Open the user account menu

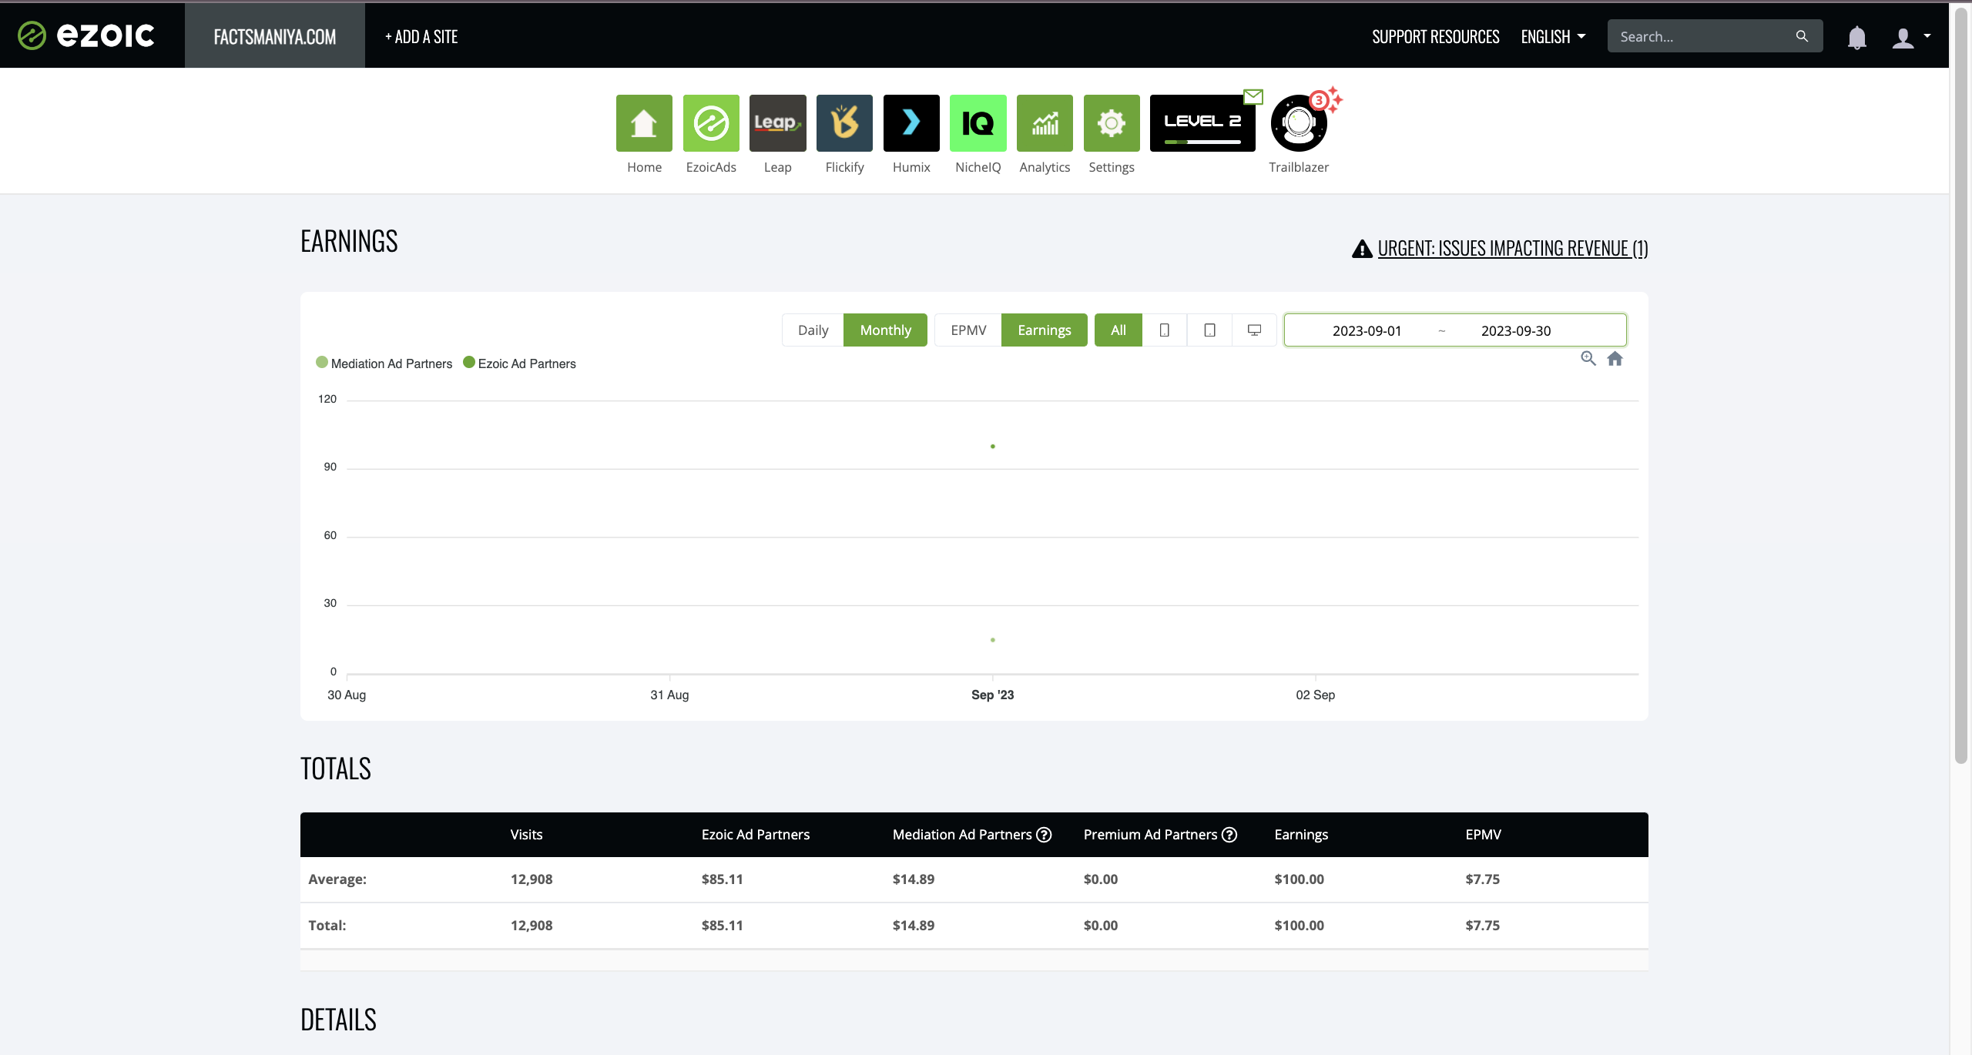(1911, 37)
